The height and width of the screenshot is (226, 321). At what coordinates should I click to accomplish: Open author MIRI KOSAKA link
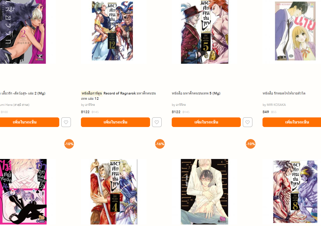coord(276,105)
